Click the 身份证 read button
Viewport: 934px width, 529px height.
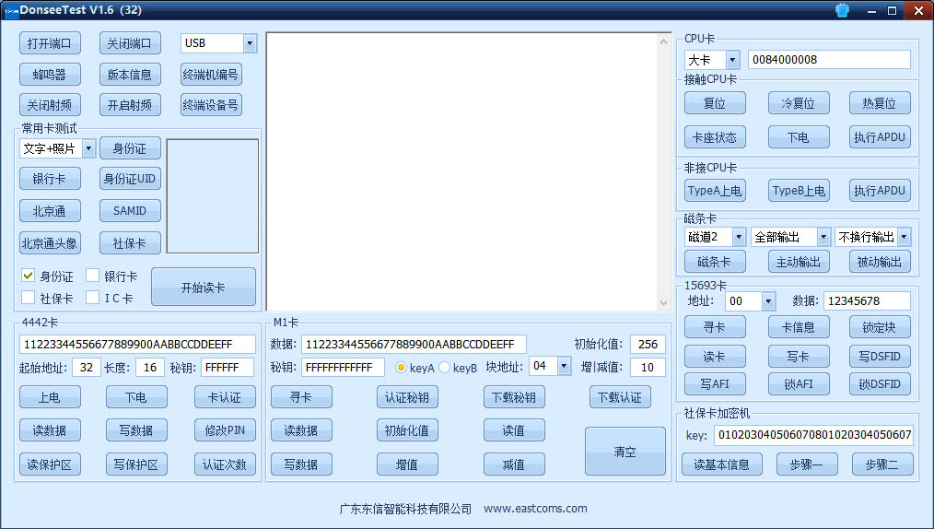tap(130, 148)
